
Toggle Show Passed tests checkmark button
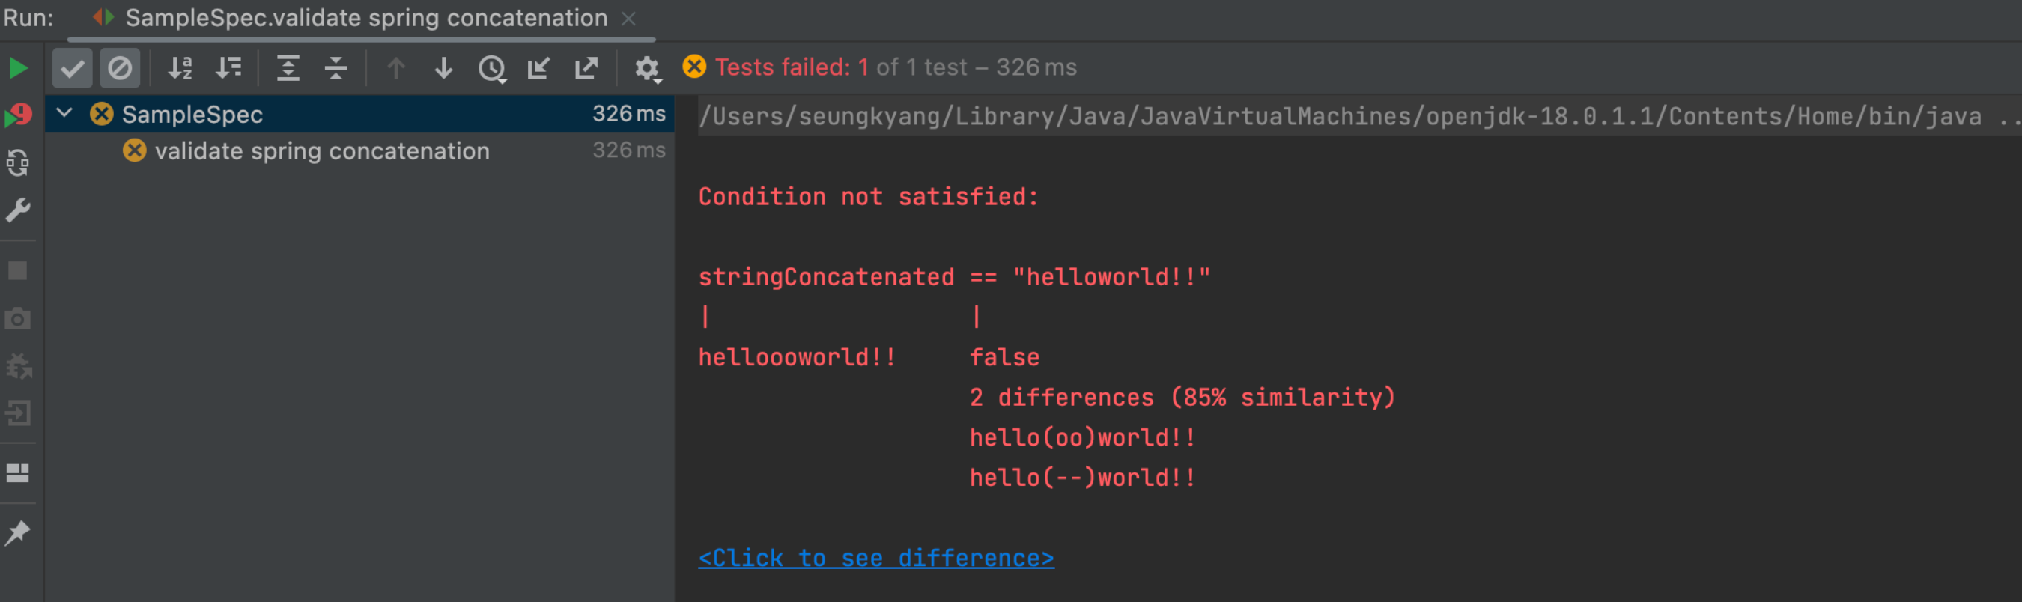tap(72, 68)
